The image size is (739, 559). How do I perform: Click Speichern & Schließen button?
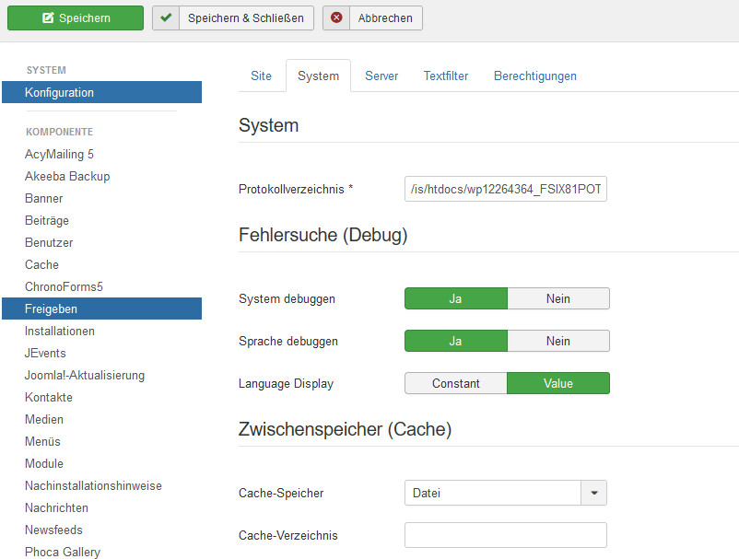coord(233,17)
